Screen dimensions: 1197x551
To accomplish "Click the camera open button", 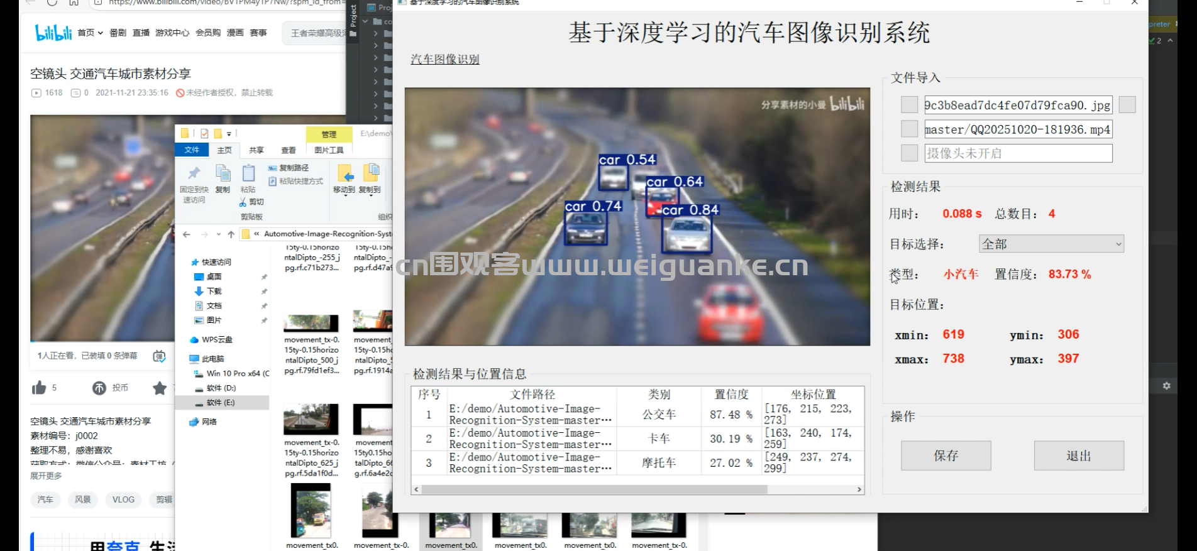I will tap(909, 153).
